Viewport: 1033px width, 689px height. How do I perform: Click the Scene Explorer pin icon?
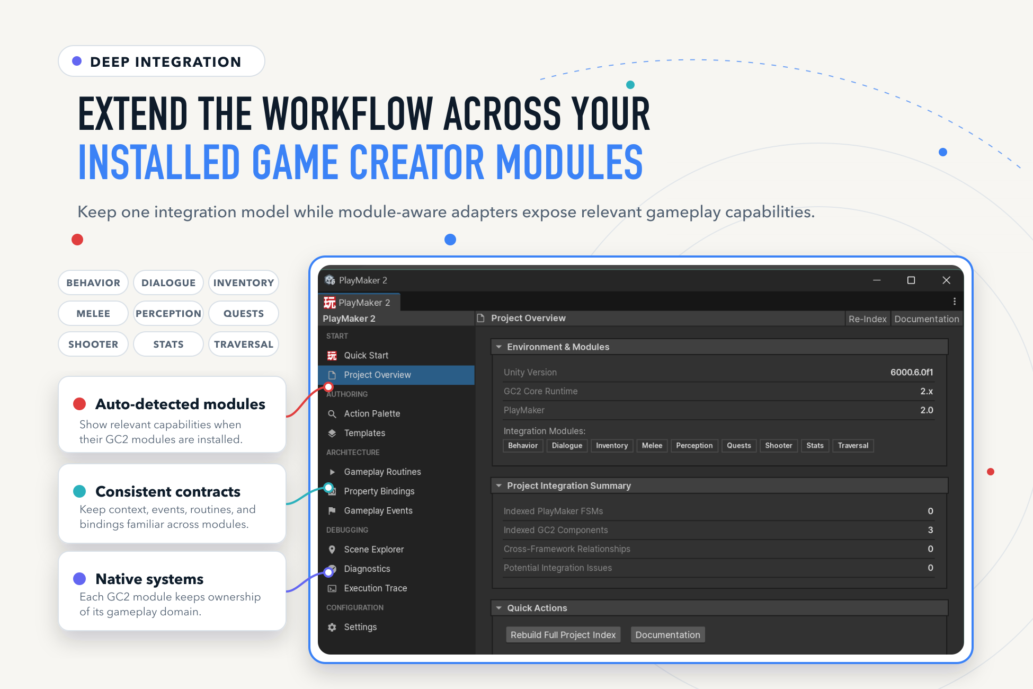332,550
